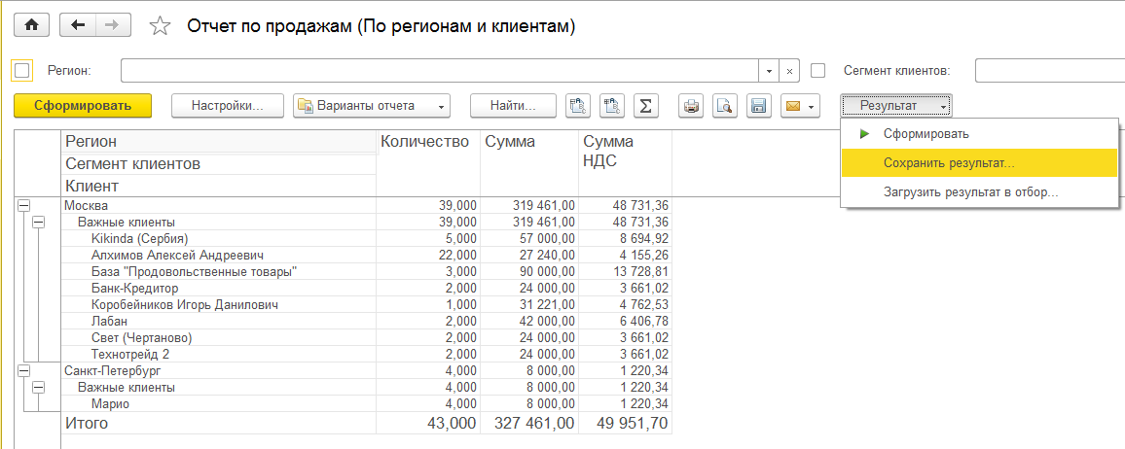Go back with the left arrow

click(x=78, y=25)
